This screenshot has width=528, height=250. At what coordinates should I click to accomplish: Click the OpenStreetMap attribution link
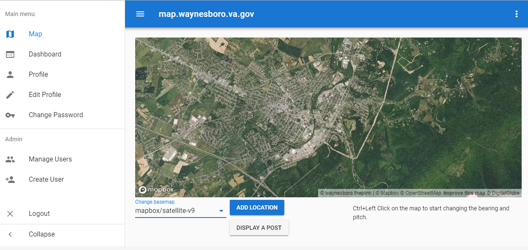pos(421,193)
